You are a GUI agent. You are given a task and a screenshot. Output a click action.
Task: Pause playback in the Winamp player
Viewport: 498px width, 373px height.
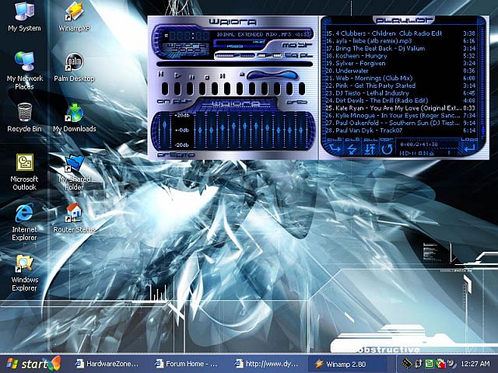pos(193,75)
